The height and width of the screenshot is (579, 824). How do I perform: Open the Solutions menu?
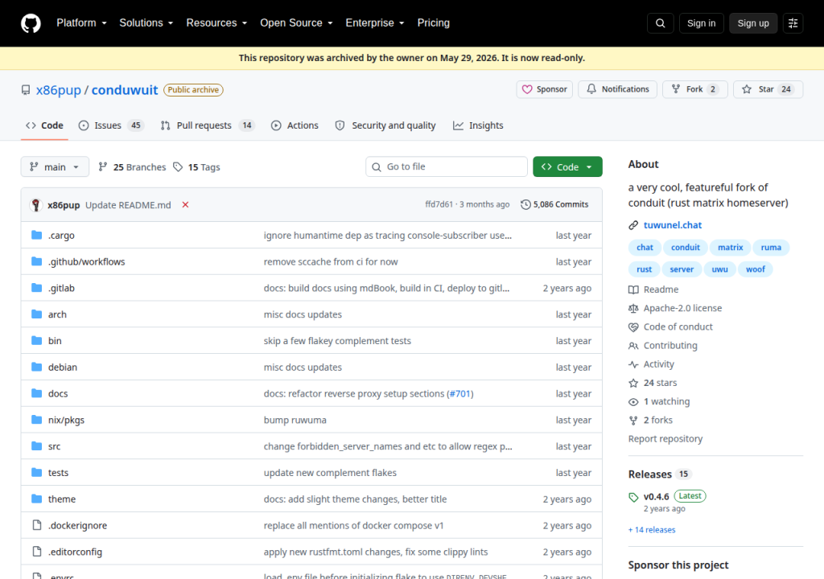(x=146, y=23)
